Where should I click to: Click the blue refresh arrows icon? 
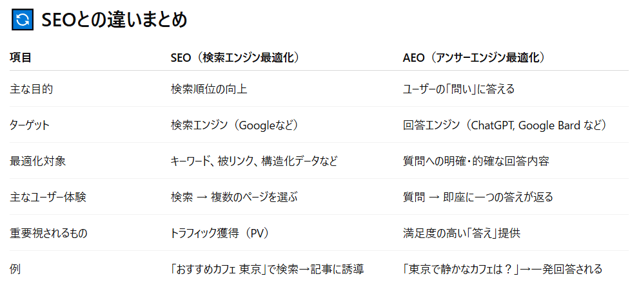(22, 19)
